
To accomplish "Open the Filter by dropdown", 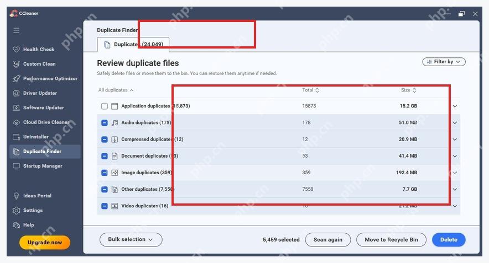I will click(x=444, y=62).
